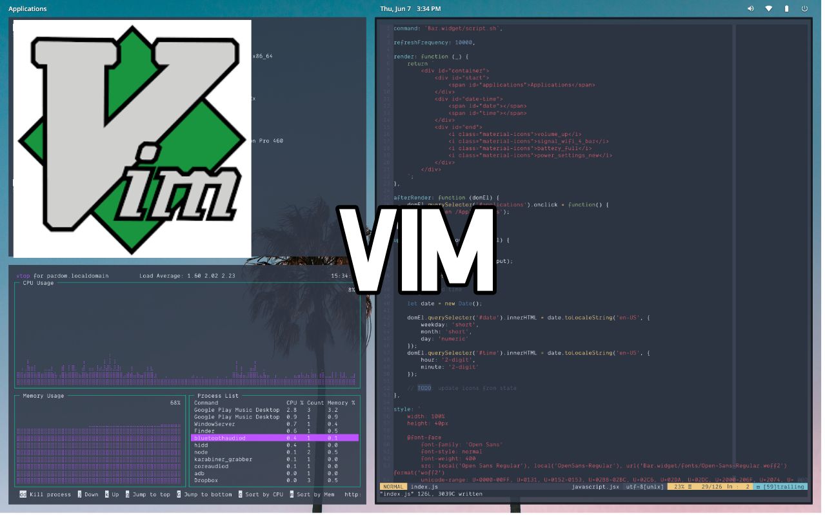Open the Applications menu in top bar
825x515 pixels.
[28, 9]
